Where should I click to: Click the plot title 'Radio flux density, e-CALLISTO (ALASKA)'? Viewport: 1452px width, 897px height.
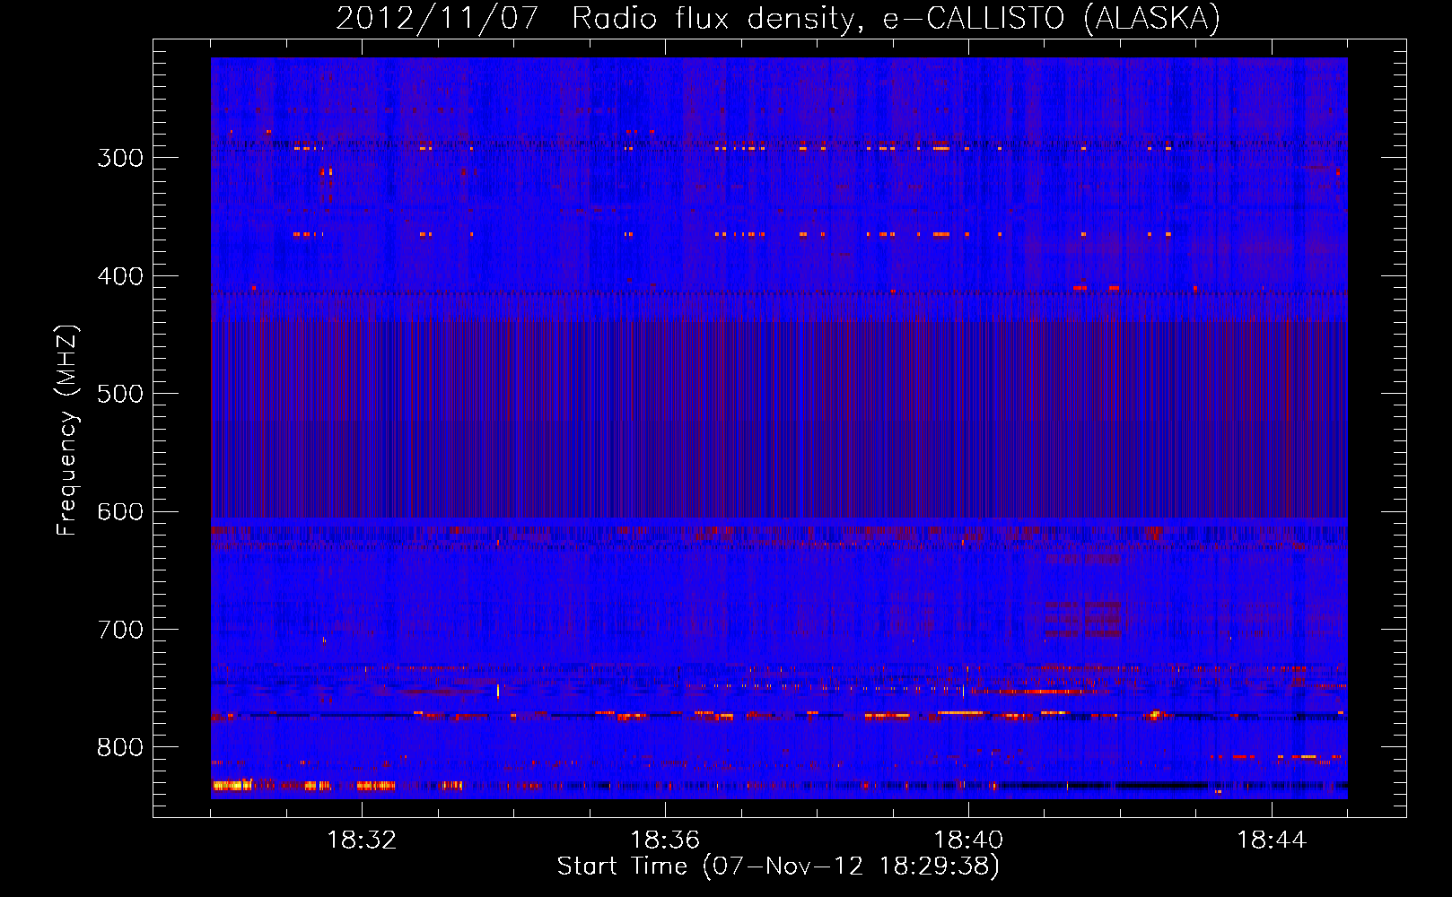897,19
